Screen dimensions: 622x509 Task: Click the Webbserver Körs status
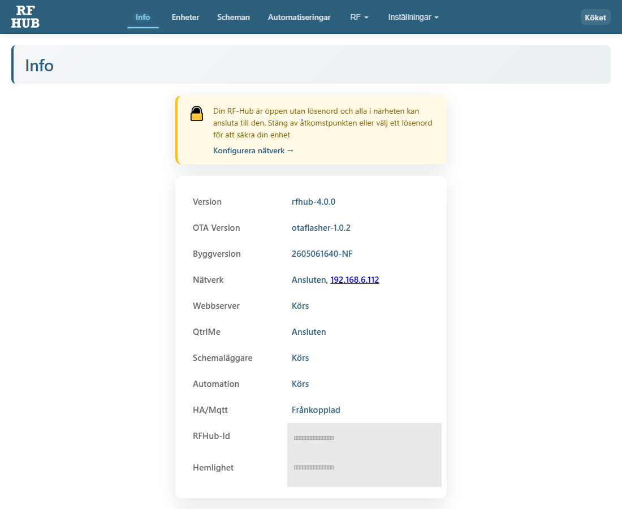click(x=300, y=306)
